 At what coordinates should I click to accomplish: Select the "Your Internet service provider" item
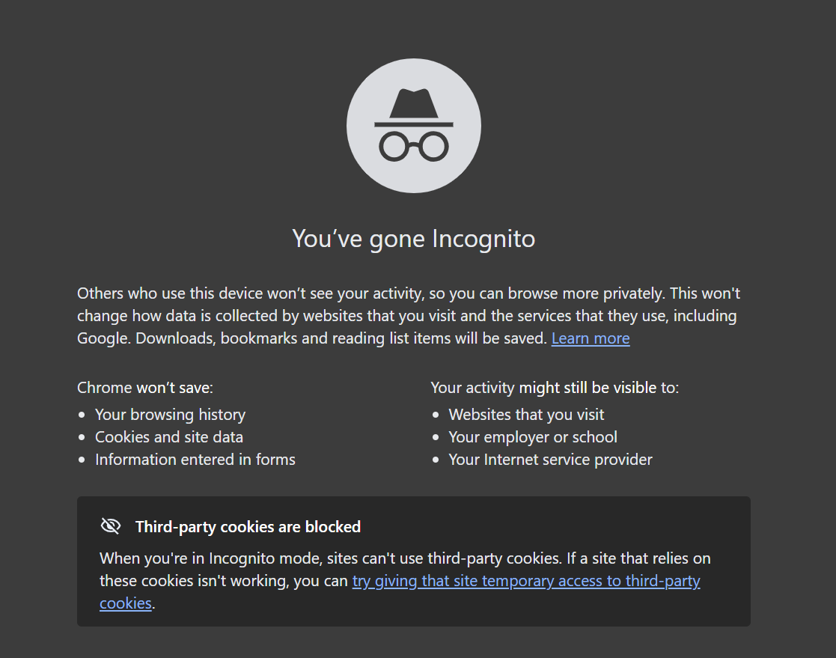point(550,460)
